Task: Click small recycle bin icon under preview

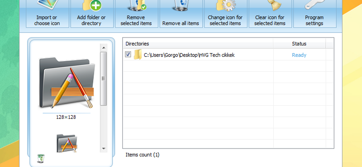Action: [x=41, y=158]
